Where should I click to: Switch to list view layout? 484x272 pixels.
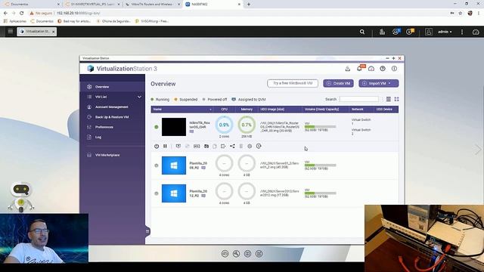(388, 99)
